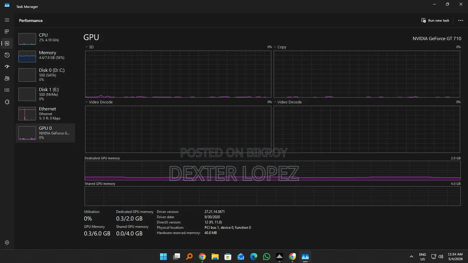Click the PCI bus 1 physical location text
Viewport: 468px width, 263px height.
pos(228,228)
